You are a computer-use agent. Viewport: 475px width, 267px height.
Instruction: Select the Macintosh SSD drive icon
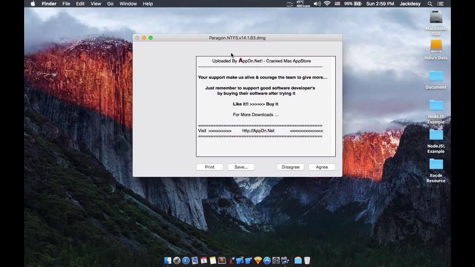click(x=436, y=17)
